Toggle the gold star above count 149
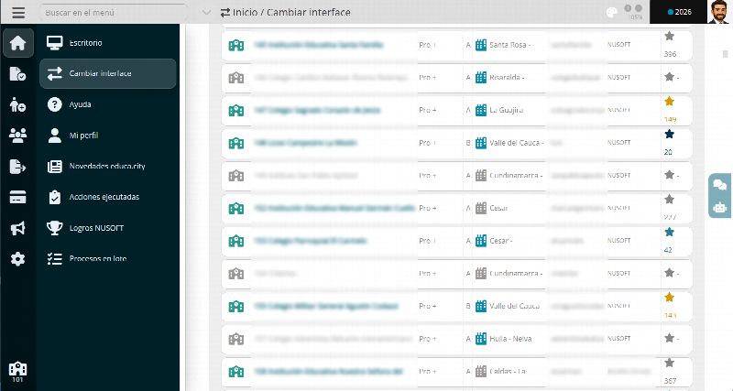This screenshot has width=733, height=391. 670,102
